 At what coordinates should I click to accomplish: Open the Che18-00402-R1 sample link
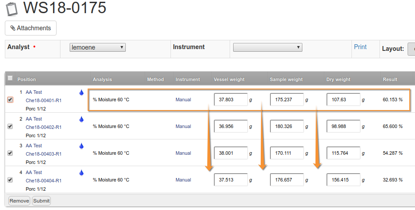[x=43, y=127]
